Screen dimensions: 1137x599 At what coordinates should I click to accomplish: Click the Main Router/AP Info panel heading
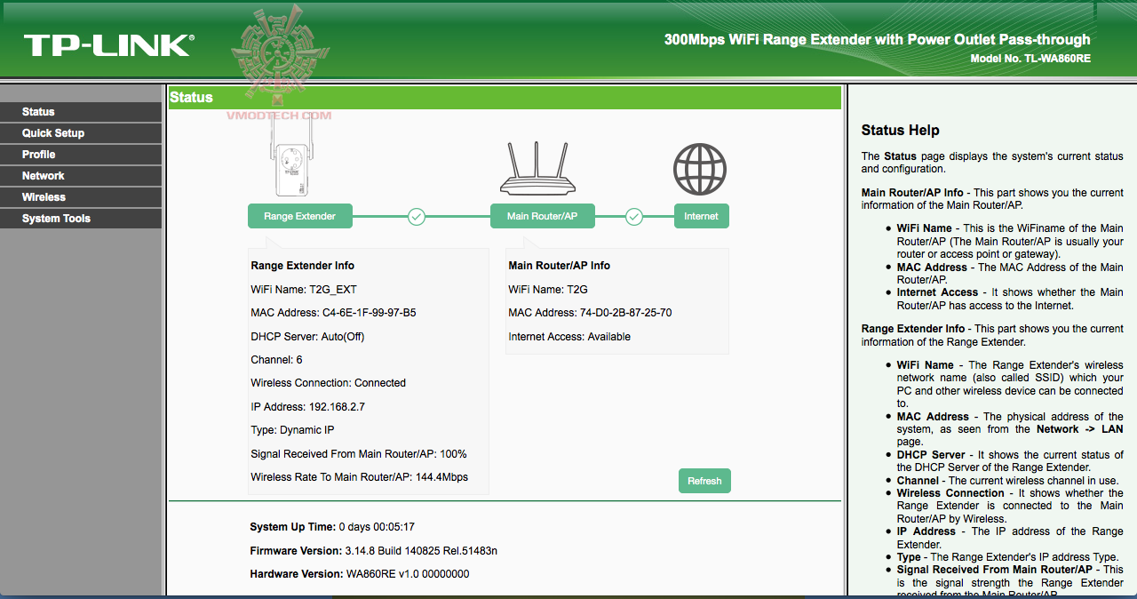point(560,266)
